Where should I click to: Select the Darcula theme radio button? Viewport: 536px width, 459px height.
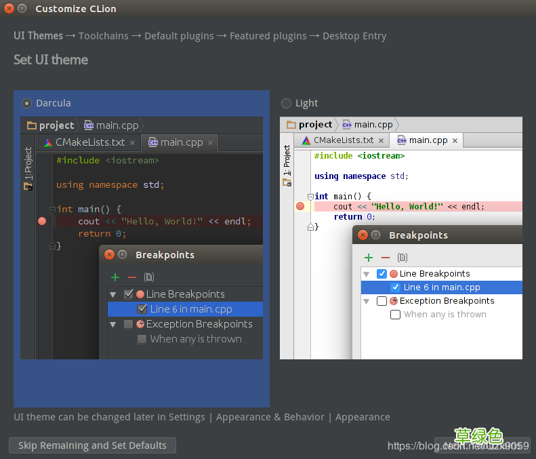tap(26, 103)
